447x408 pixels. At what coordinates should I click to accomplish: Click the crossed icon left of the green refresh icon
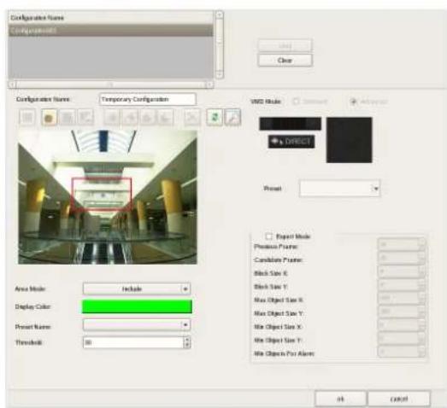[191, 117]
